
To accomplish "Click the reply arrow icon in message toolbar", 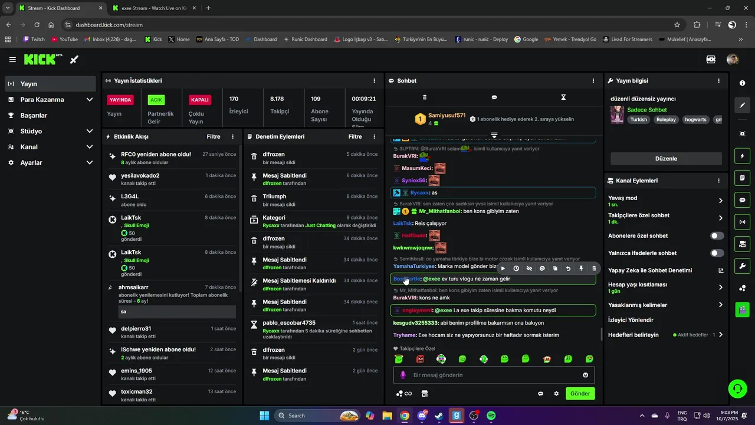I will 568,269.
